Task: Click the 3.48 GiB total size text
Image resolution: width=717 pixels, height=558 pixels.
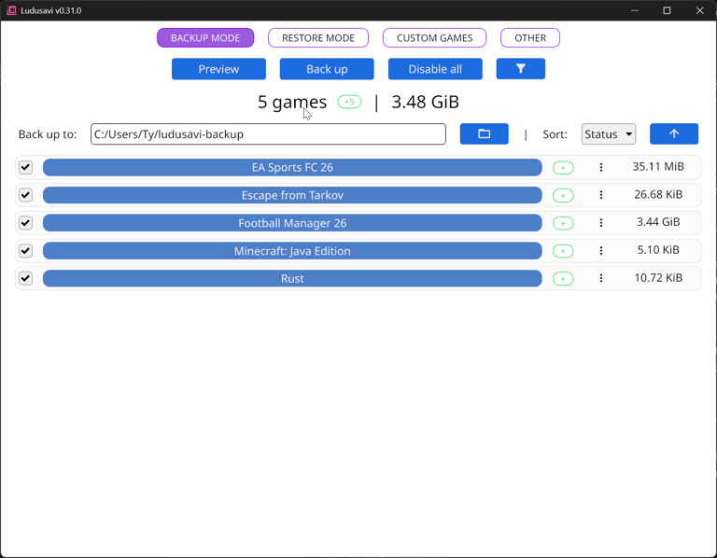Action: pyautogui.click(x=426, y=102)
